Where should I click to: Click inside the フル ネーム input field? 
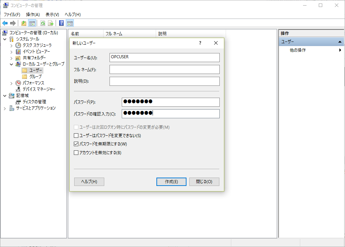[164, 69]
